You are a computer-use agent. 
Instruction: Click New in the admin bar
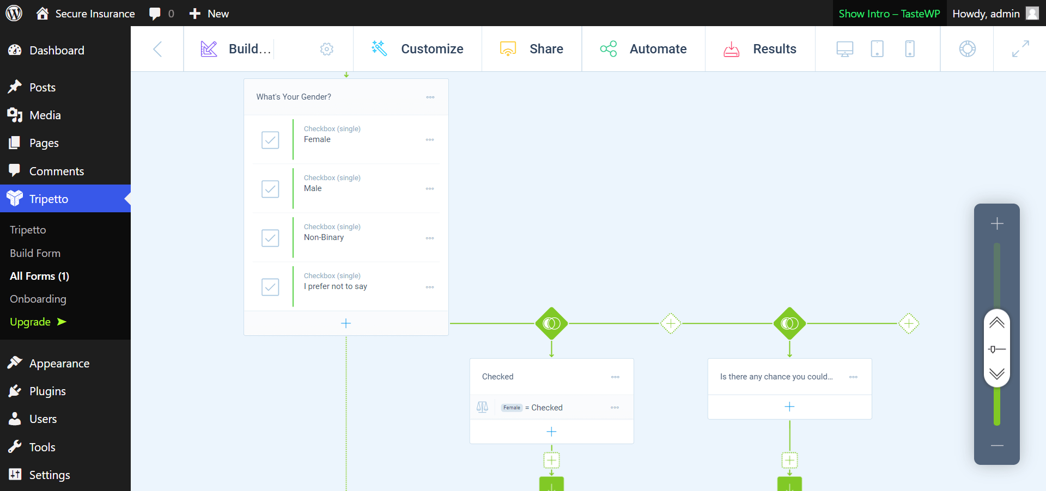pyautogui.click(x=209, y=13)
